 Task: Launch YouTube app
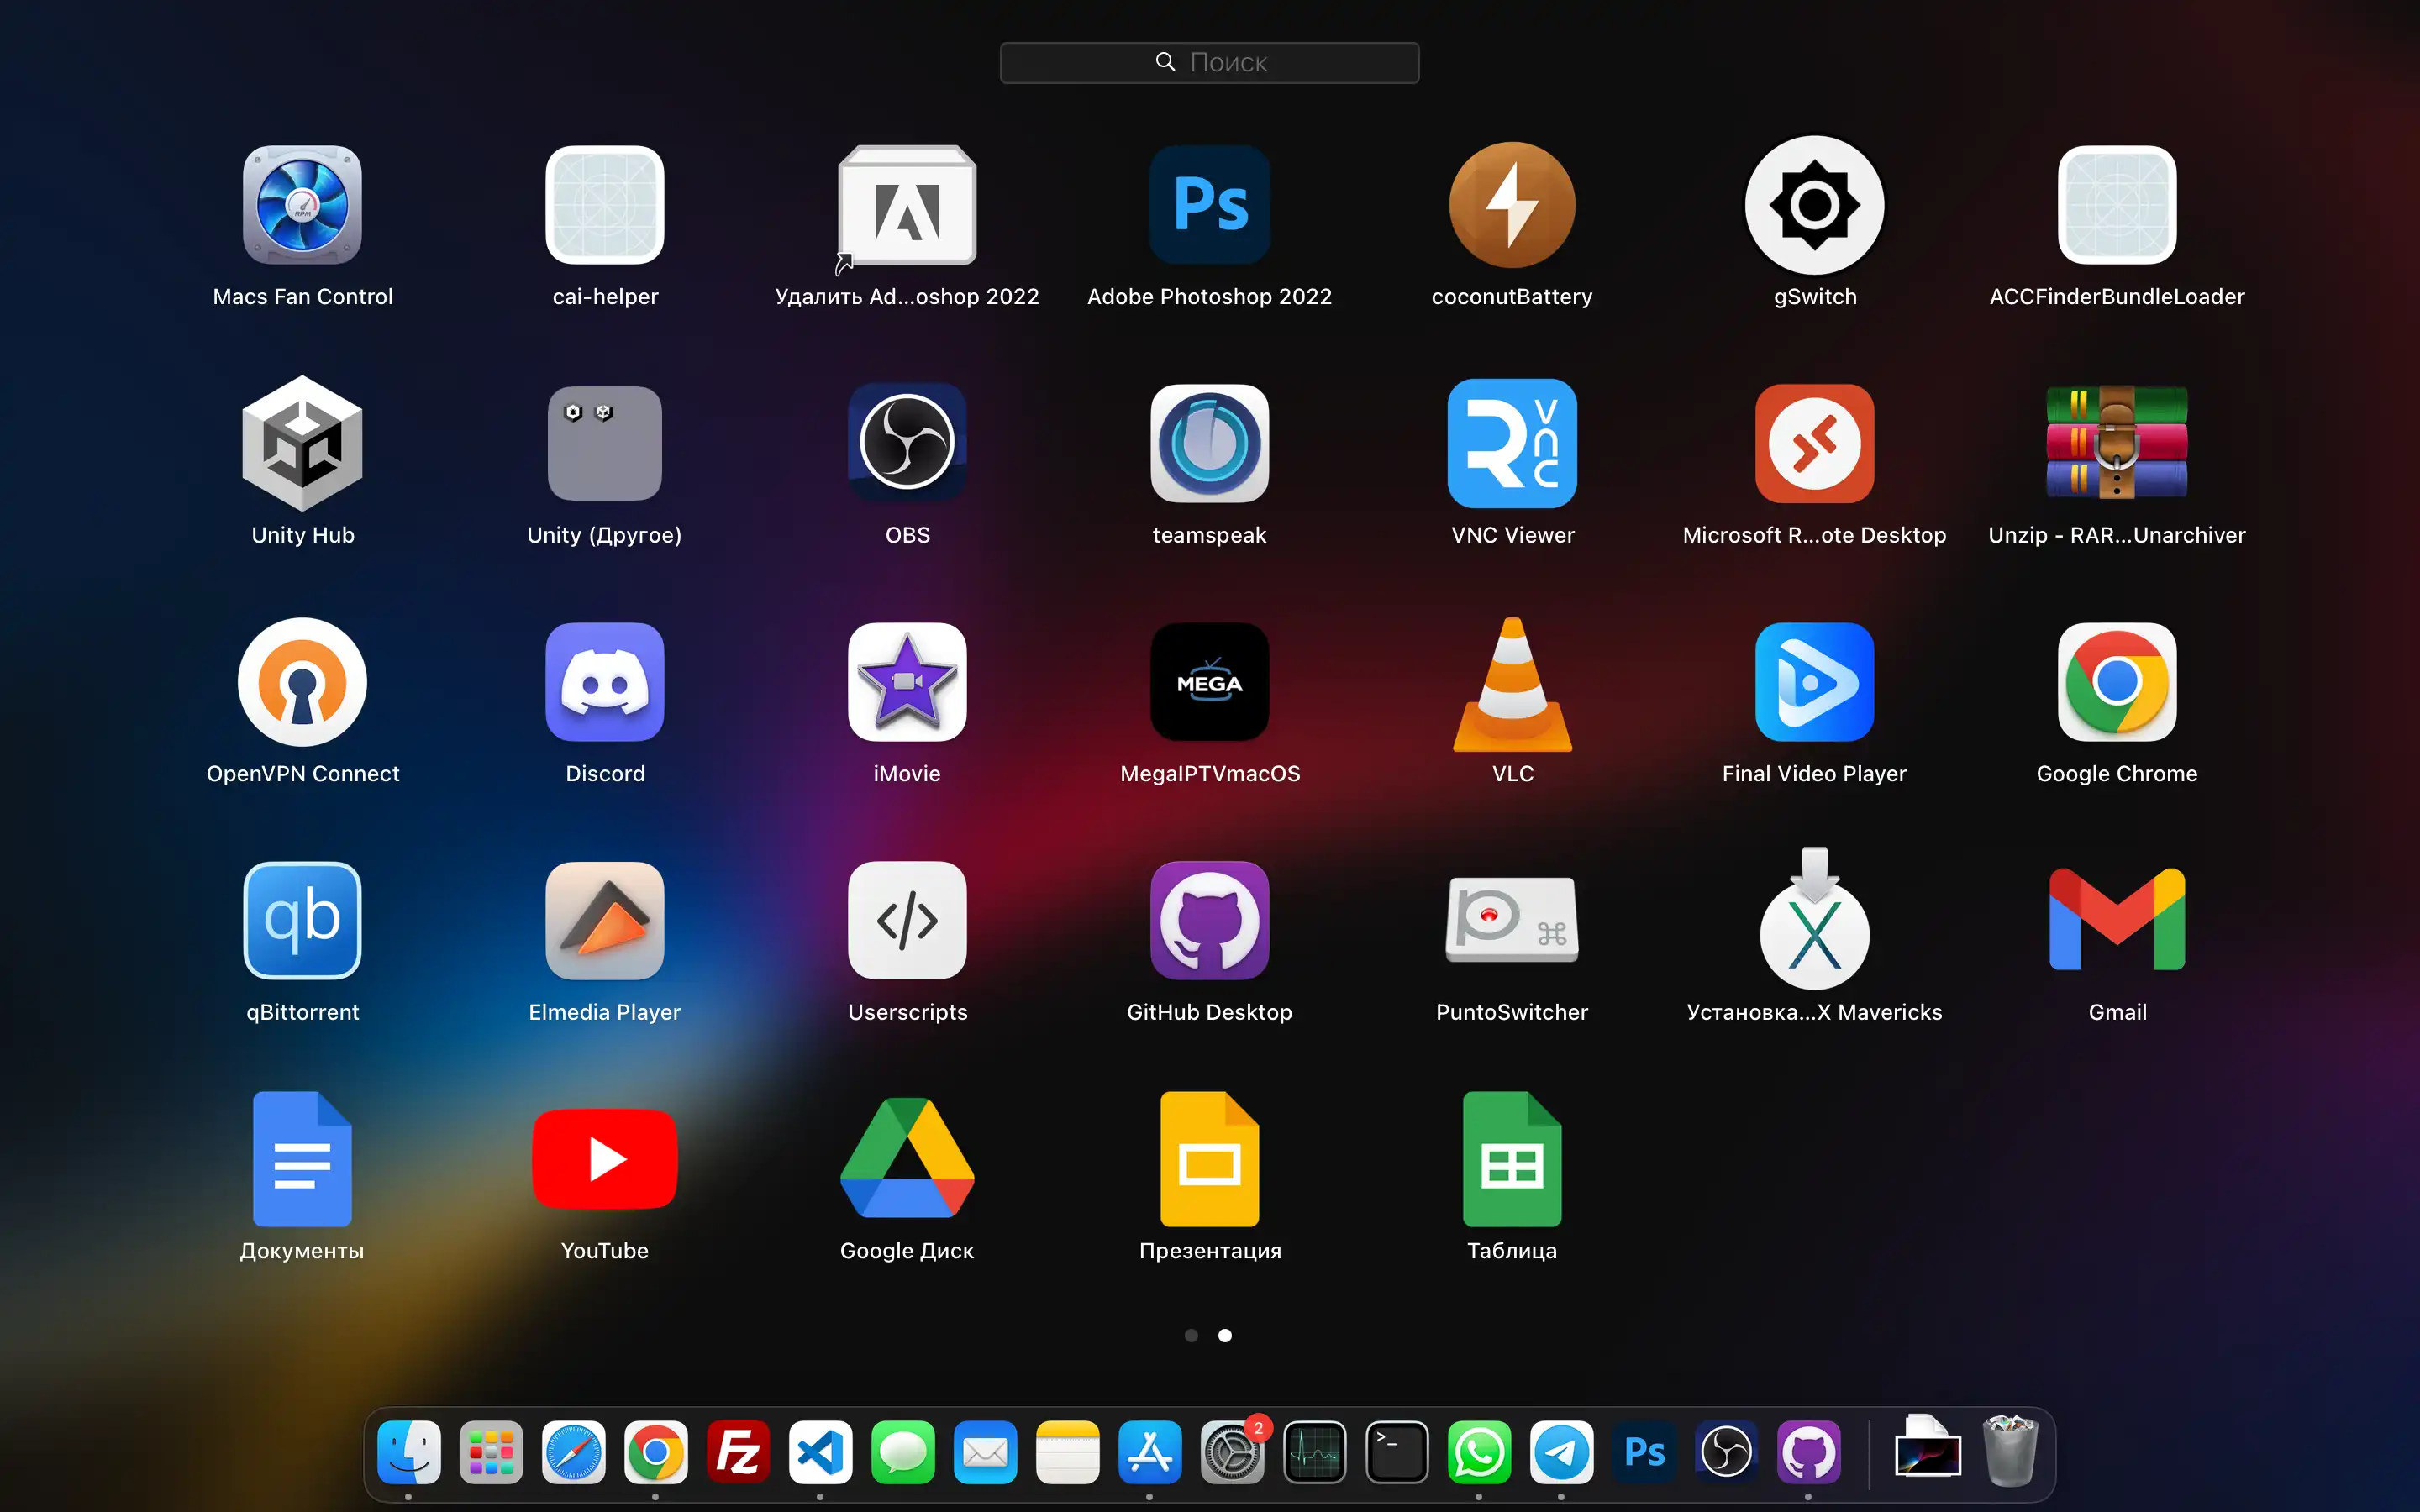pyautogui.click(x=605, y=1159)
